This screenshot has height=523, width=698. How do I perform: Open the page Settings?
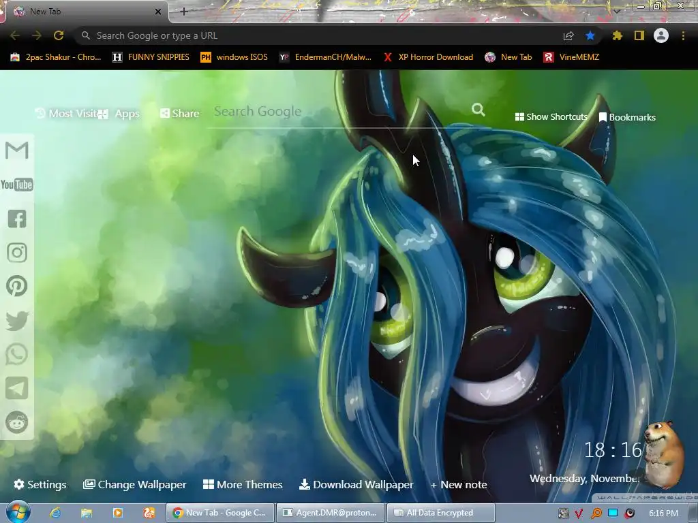[x=40, y=484]
